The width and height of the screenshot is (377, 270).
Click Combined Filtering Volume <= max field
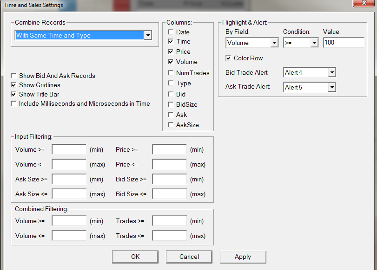point(69,236)
